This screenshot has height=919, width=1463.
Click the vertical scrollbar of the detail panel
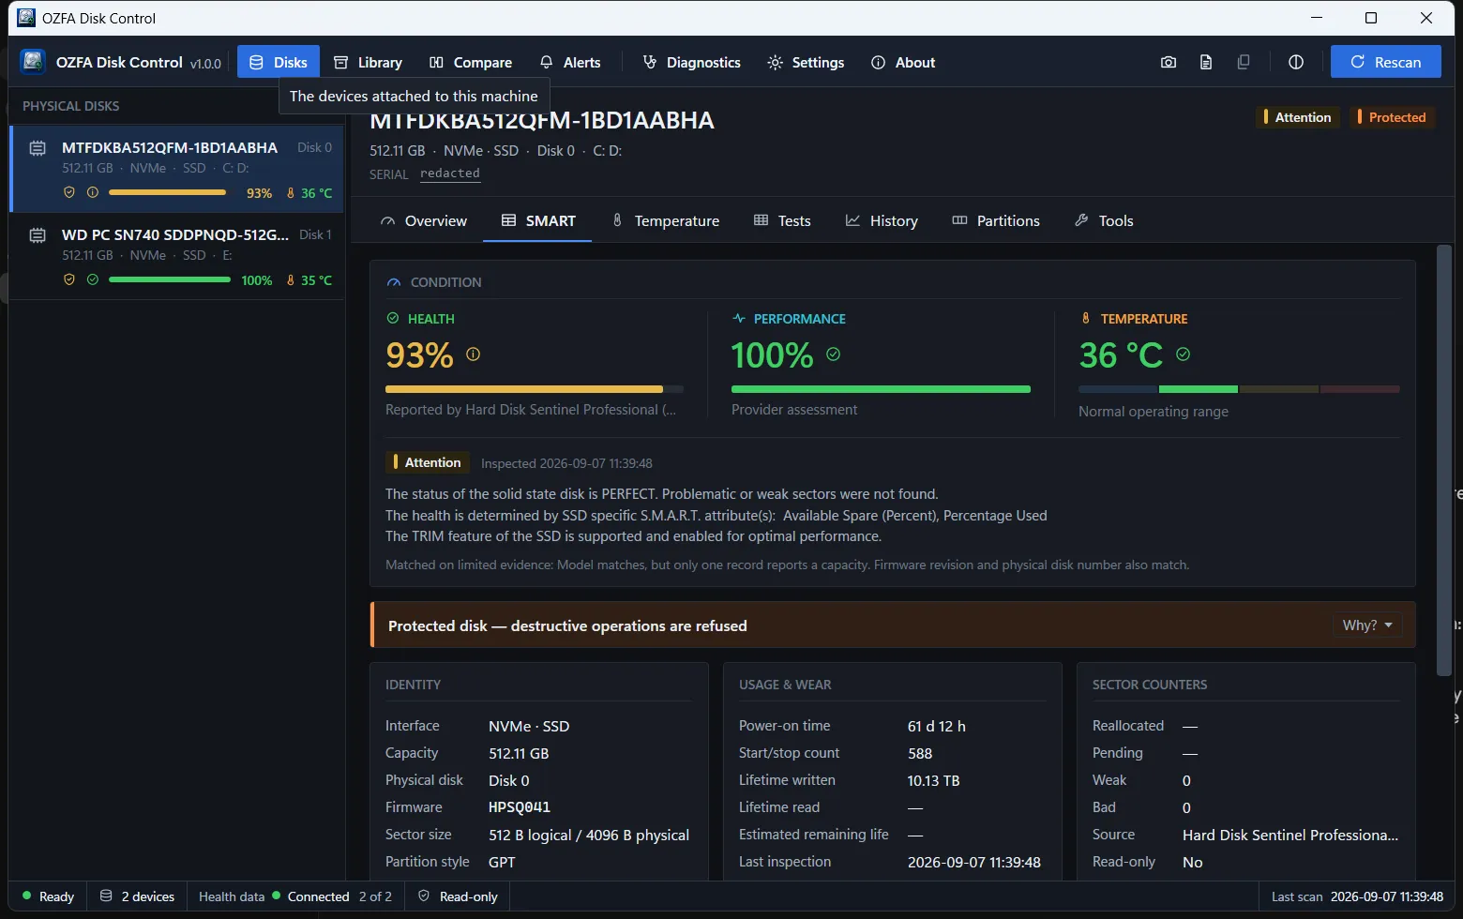coord(1444,459)
